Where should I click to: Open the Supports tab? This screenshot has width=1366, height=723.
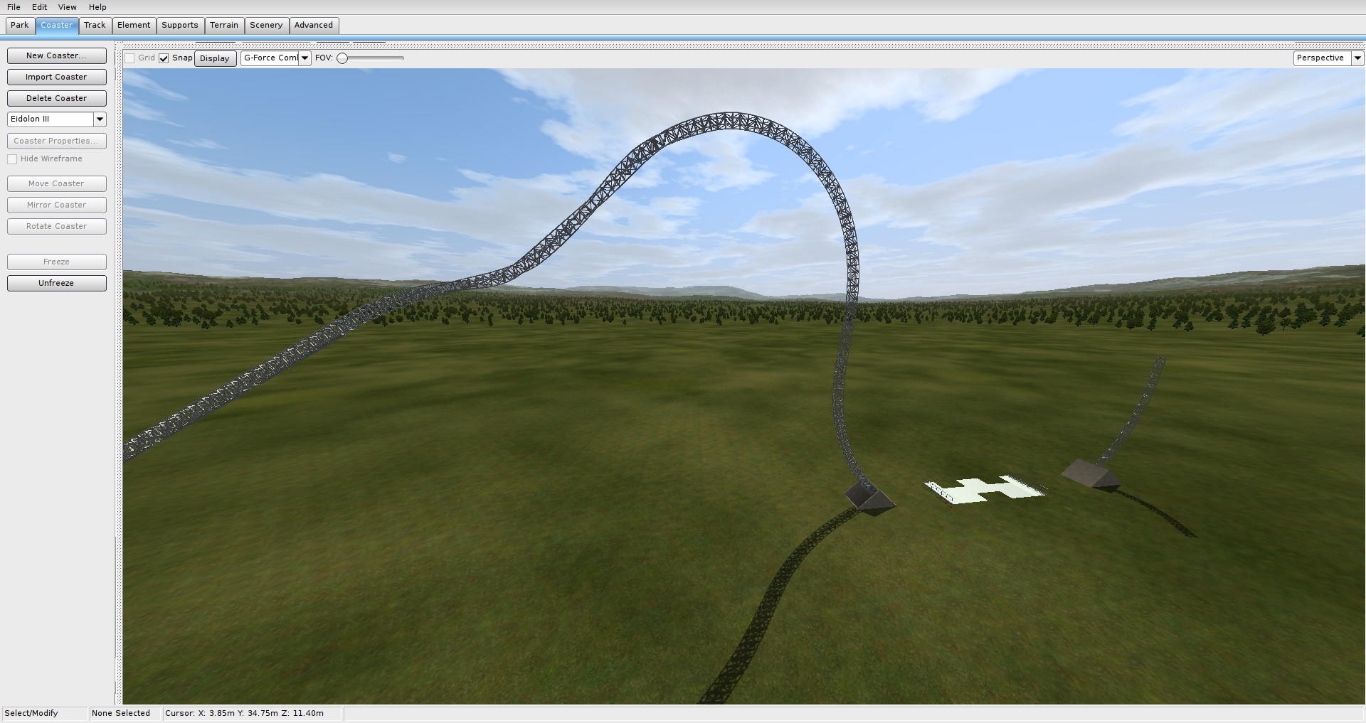[180, 25]
